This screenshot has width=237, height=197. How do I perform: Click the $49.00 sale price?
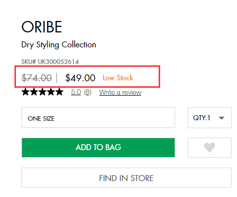tap(80, 78)
